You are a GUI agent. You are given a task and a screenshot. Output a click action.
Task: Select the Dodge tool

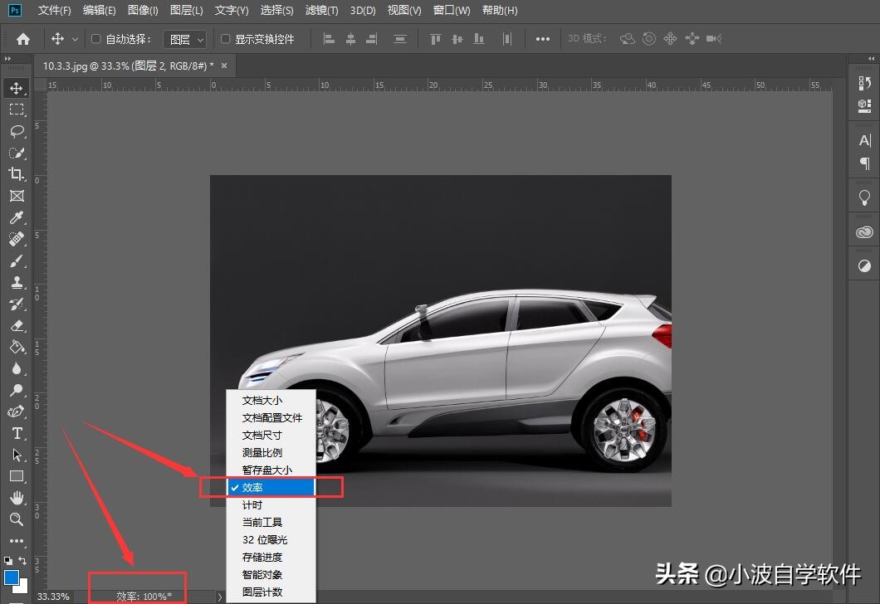click(17, 390)
